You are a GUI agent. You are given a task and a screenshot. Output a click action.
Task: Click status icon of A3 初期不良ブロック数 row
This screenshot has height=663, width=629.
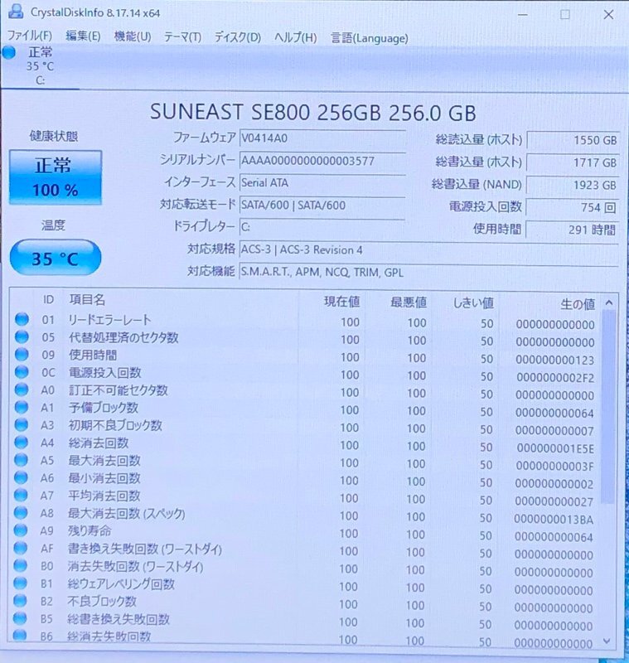[x=22, y=424]
